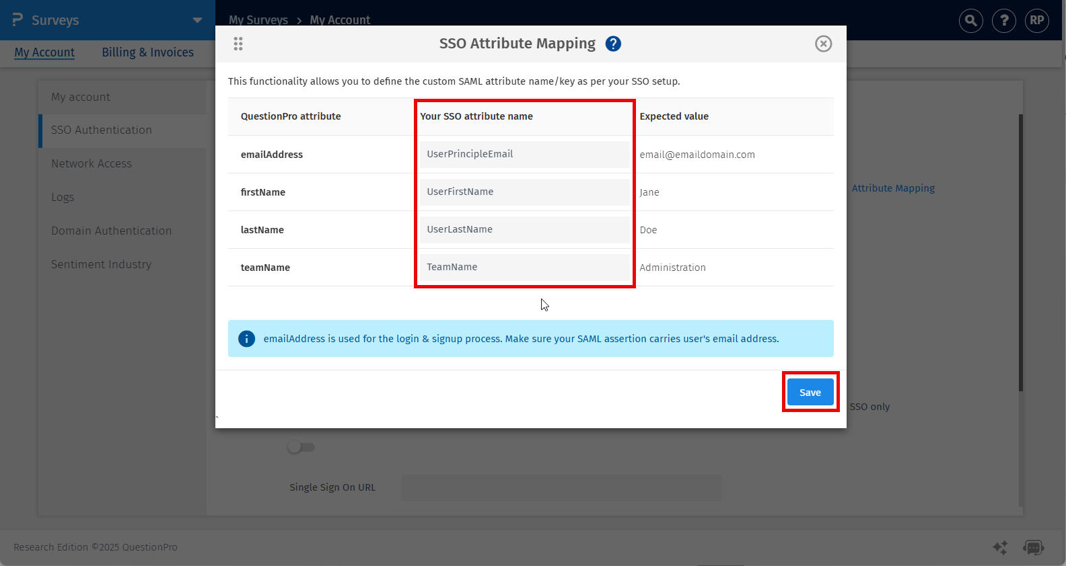The width and height of the screenshot is (1066, 566).
Task: Switch to Billing & Invoices tab
Action: 147,52
